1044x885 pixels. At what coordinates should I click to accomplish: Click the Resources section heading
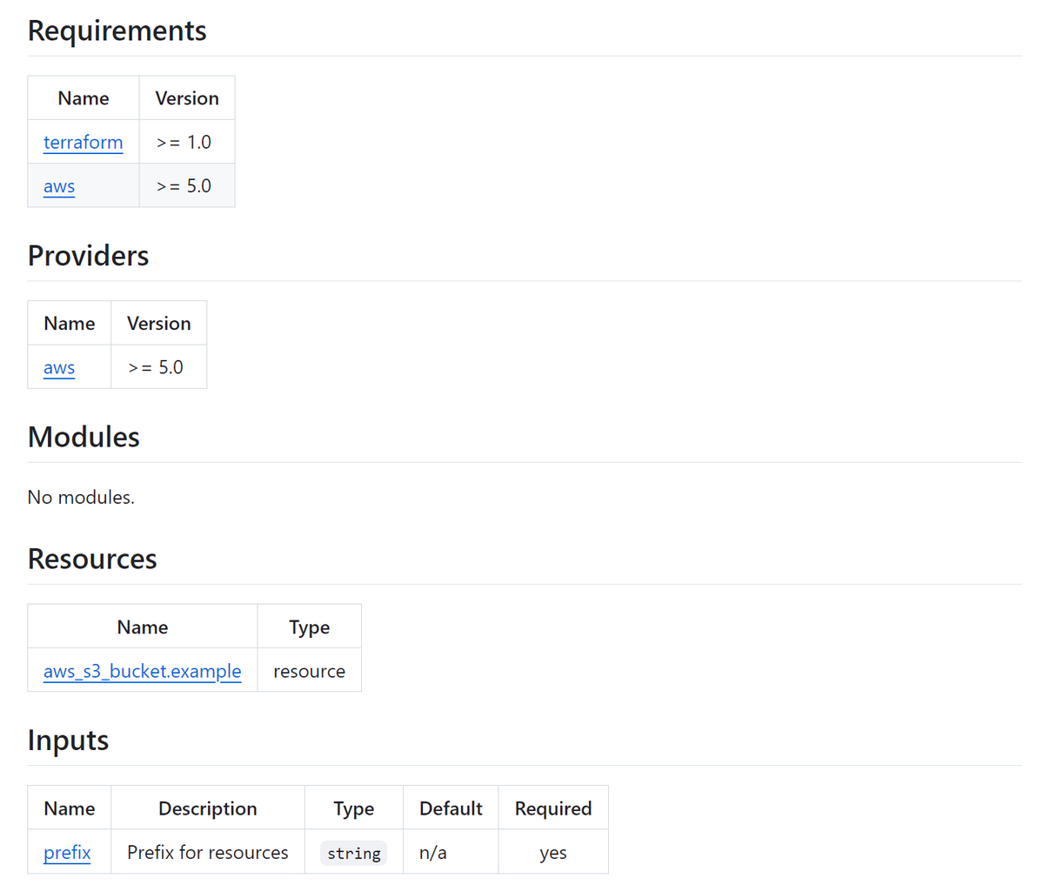[92, 559]
